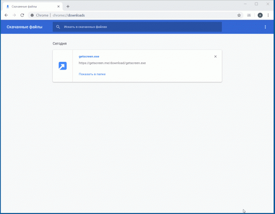Image resolution: width=275 pixels, height=214 pixels.
Task: Open the getscreen.exe file name link
Action: (89, 56)
